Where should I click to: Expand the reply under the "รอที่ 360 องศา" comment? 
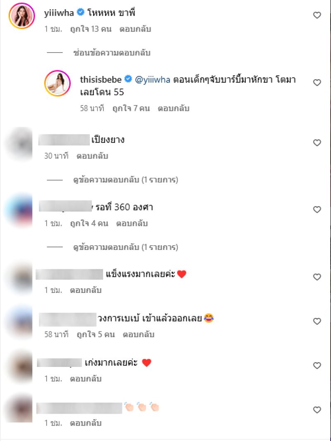125,247
